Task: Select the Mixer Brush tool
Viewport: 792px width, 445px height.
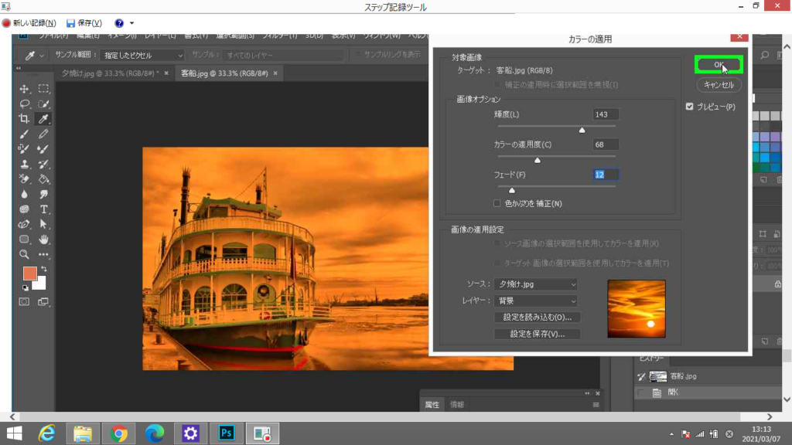Action: 43,149
